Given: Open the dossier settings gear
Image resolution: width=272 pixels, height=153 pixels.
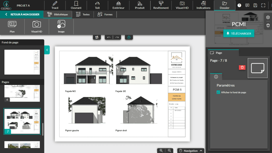Looking at the screenshot, I should (x=268, y=17).
